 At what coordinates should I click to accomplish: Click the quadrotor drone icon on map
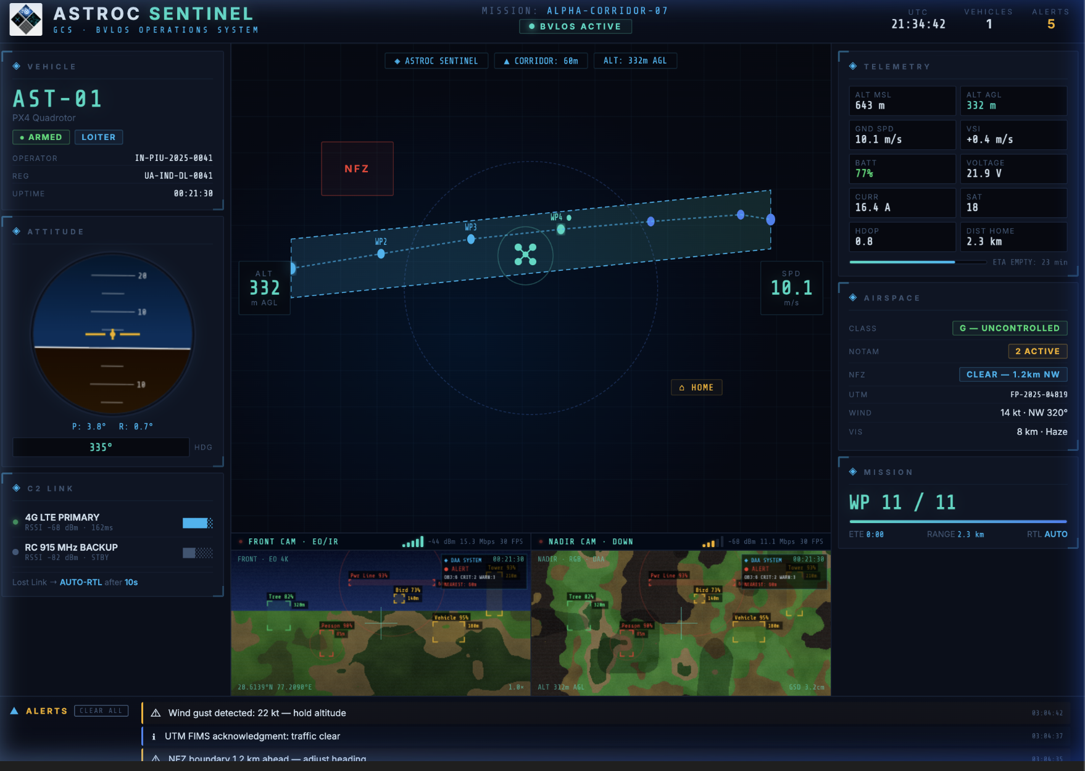pos(525,255)
